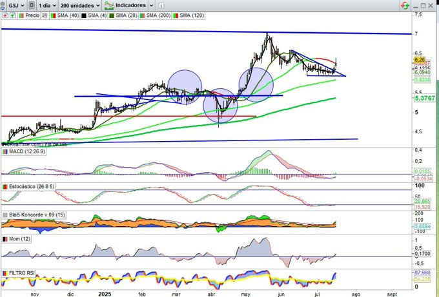The image size is (439, 297).
Task: Open the SMA (40) indicator settings
Action: (68, 15)
